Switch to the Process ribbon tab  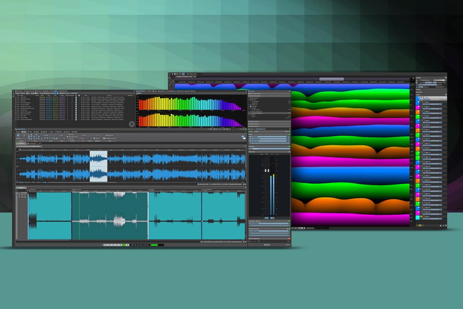click(44, 132)
